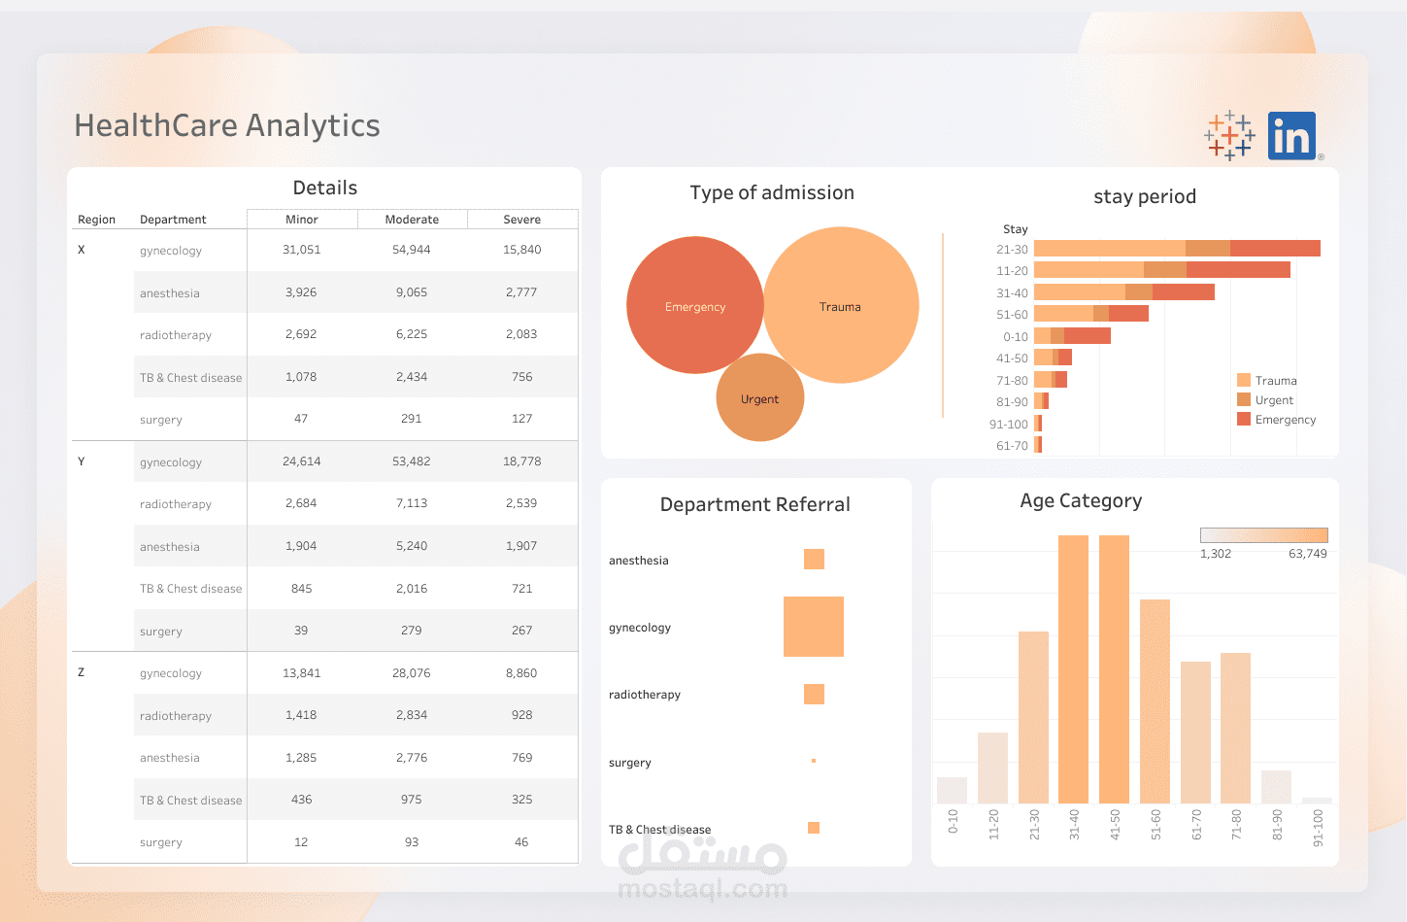Select Region Z label in Details table
Viewport: 1407px width, 922px height.
(x=82, y=672)
